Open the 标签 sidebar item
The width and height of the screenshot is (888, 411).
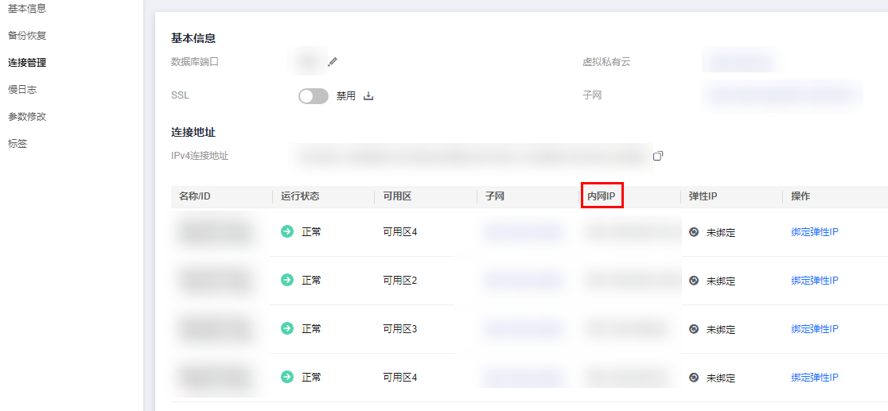click(x=18, y=144)
